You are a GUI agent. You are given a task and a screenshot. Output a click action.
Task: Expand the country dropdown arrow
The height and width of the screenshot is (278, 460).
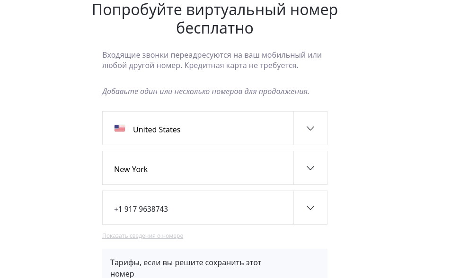(x=310, y=128)
